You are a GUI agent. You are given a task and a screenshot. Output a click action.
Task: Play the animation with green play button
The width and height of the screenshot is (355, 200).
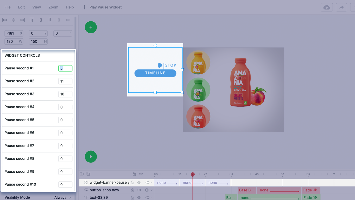91,157
